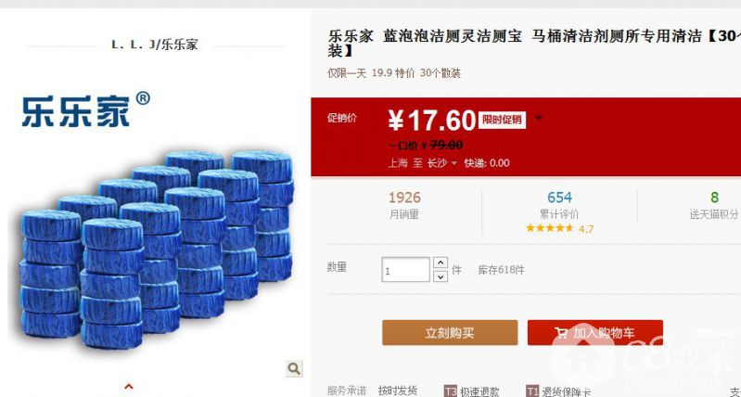Click the yellow star rating icons
This screenshot has height=397, width=741.
click(550, 228)
